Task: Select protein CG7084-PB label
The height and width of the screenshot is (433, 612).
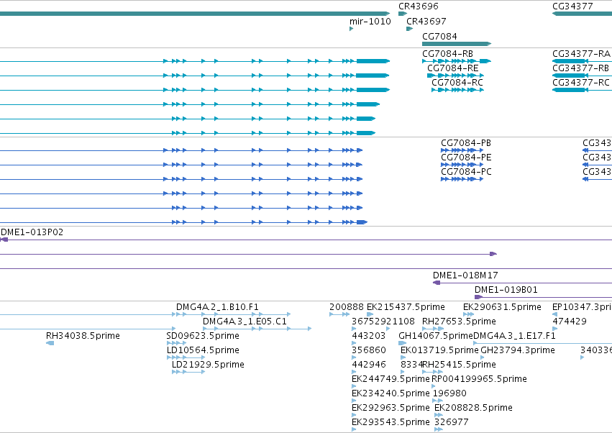Action: (x=465, y=143)
